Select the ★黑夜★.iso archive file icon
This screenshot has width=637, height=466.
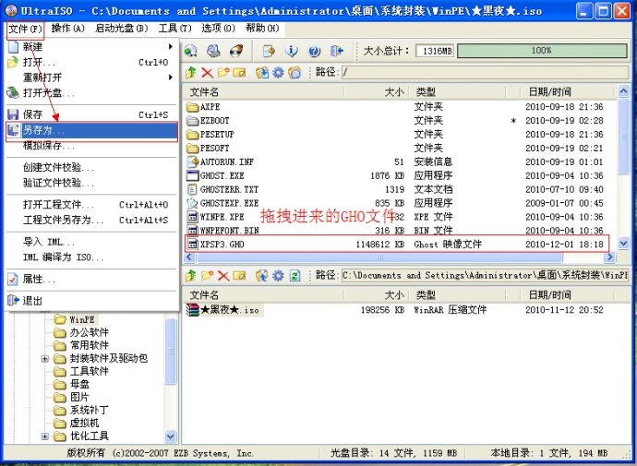(x=192, y=310)
